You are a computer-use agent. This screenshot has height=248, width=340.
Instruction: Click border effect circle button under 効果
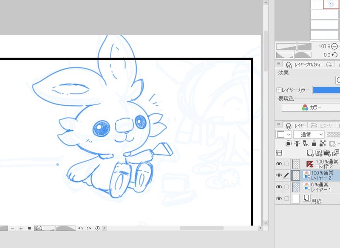click(338, 80)
